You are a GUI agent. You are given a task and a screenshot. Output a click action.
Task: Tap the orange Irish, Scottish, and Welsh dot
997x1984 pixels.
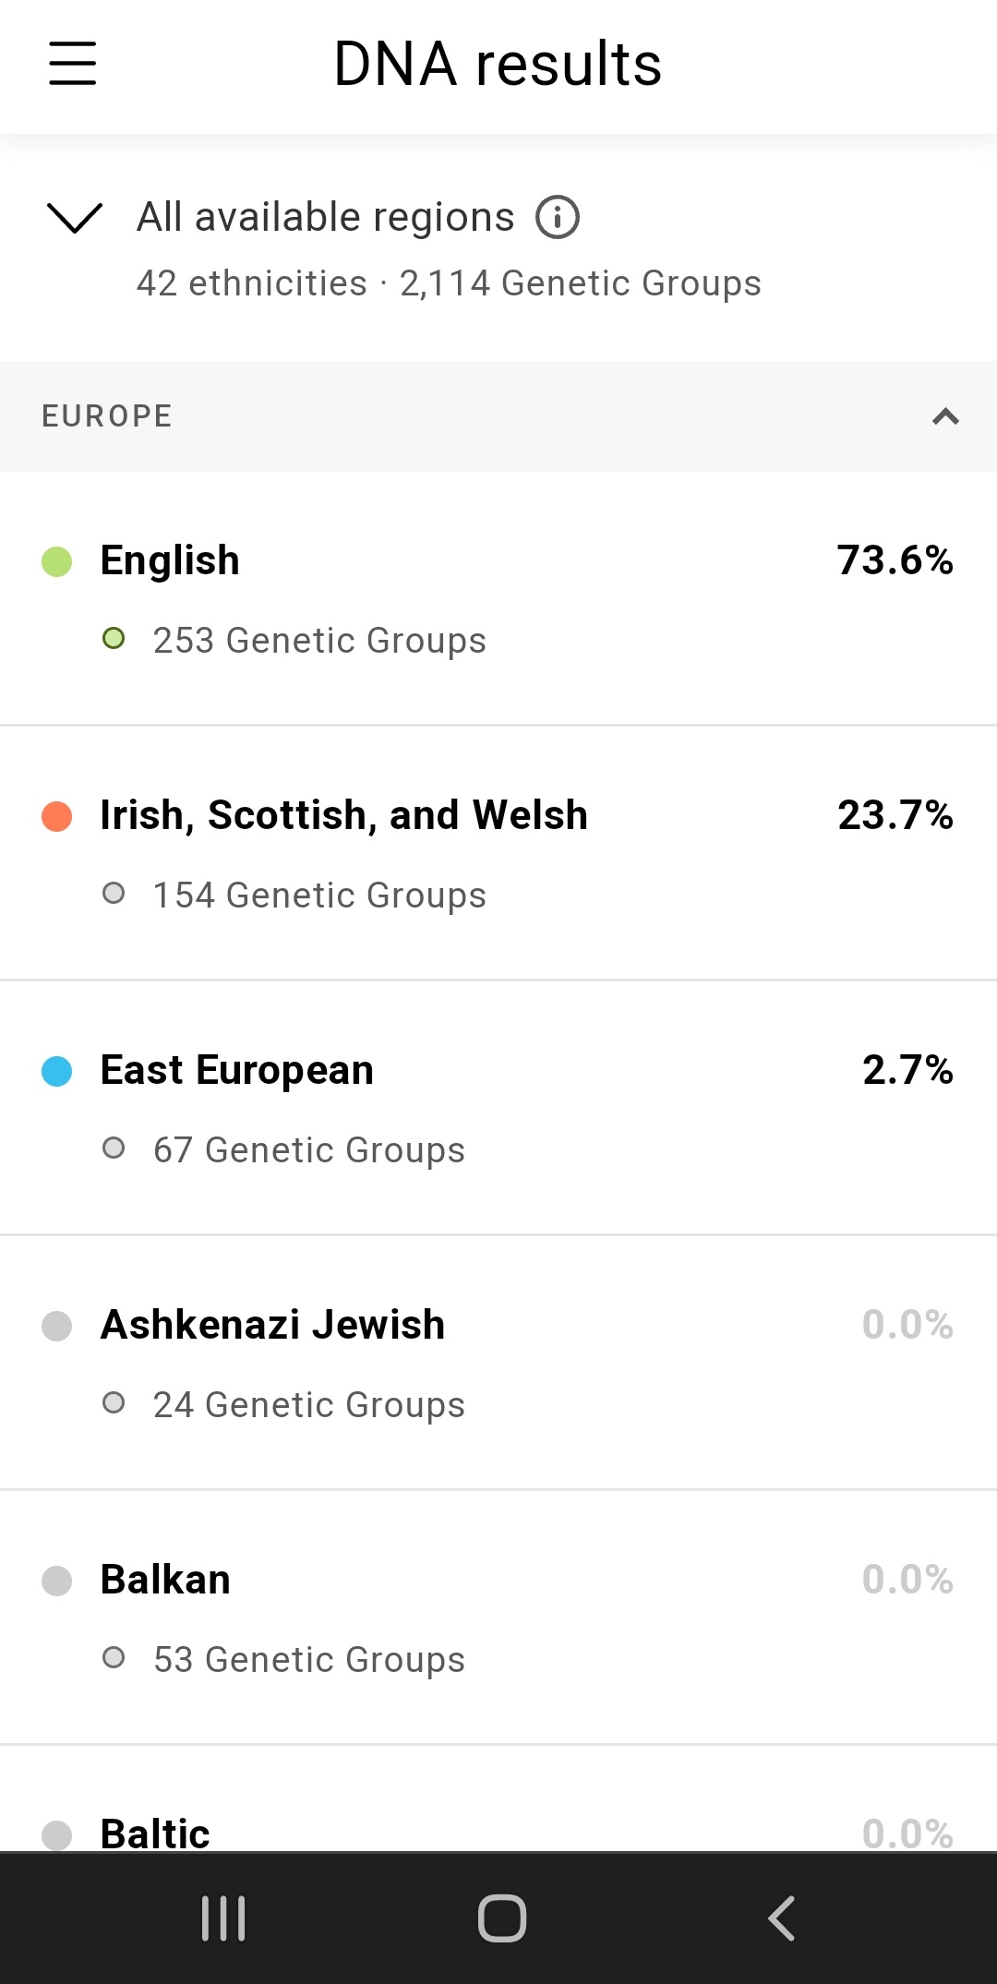[57, 816]
